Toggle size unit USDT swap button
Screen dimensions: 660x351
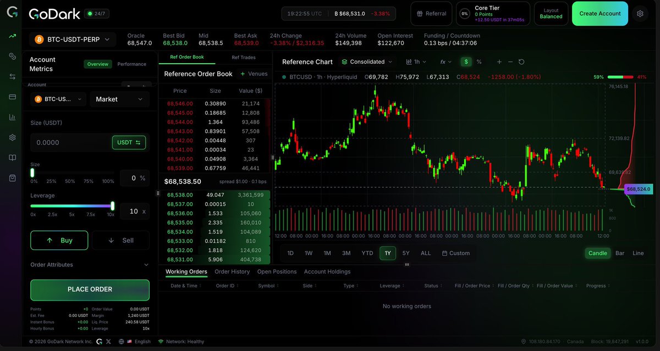129,142
